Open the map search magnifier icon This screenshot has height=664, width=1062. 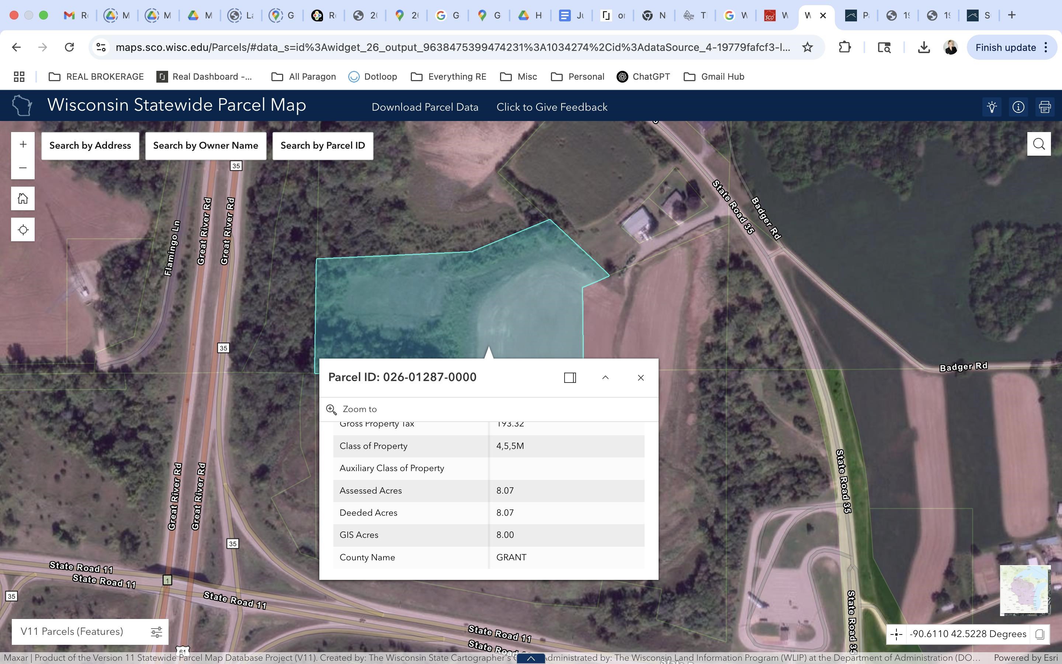1039,144
